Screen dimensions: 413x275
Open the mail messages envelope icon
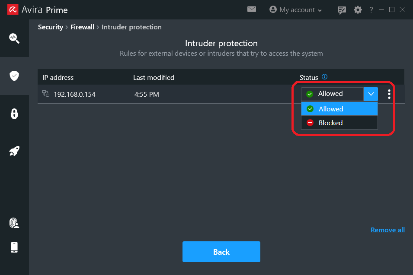point(252,9)
